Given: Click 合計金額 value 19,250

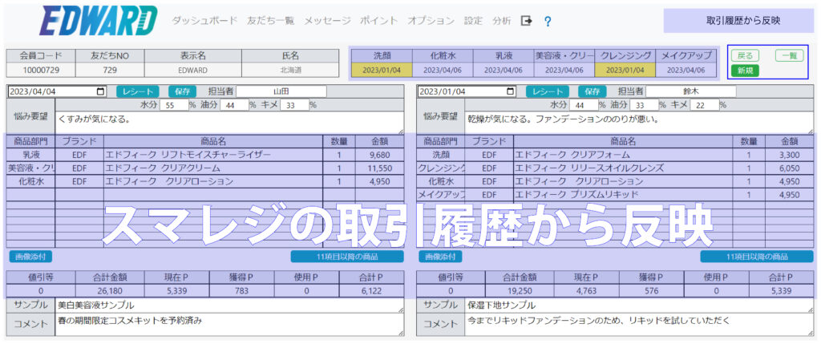Looking at the screenshot, I should pos(520,290).
